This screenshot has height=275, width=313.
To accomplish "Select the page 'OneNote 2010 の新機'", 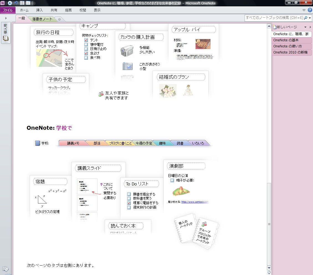I will (x=291, y=52).
